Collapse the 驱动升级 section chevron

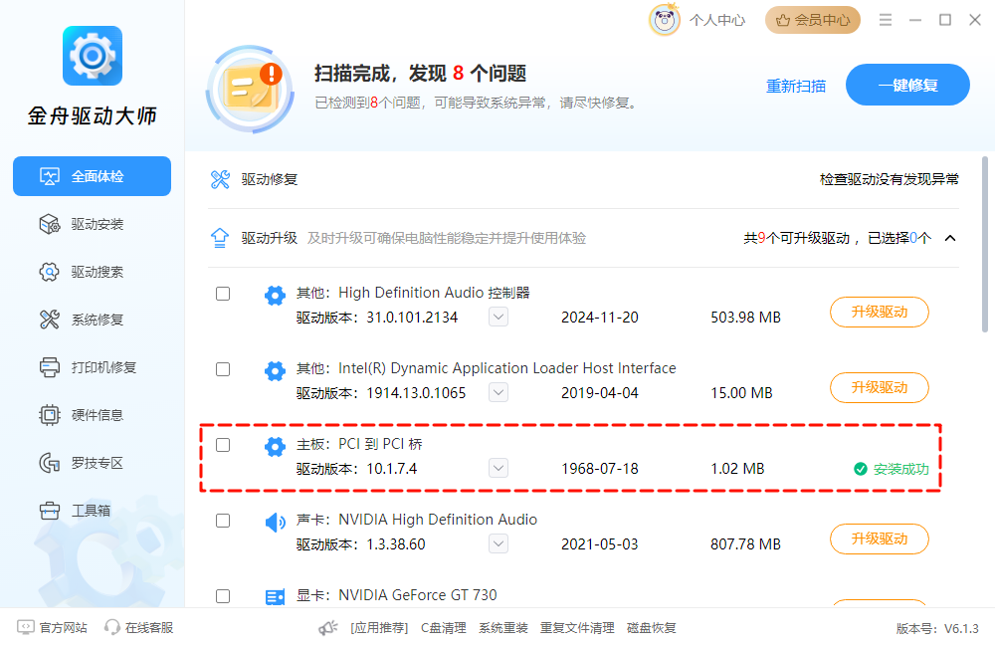pyautogui.click(x=950, y=238)
